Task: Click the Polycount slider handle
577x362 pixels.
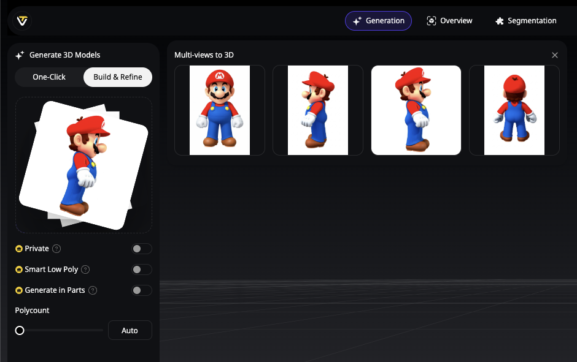Action: coord(20,330)
